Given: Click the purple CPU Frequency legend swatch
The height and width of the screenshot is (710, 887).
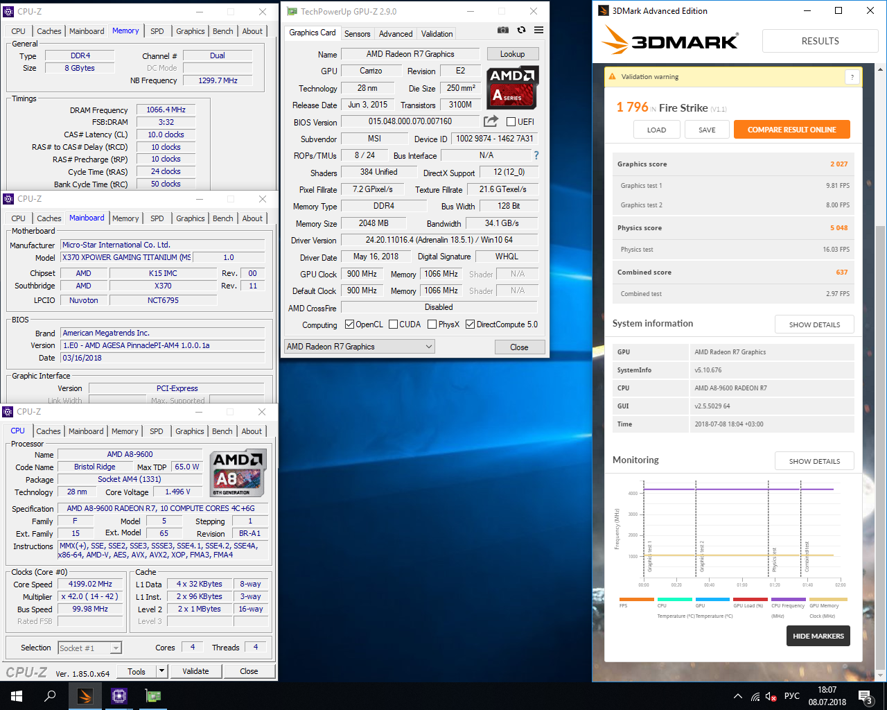Looking at the screenshot, I should point(789,599).
